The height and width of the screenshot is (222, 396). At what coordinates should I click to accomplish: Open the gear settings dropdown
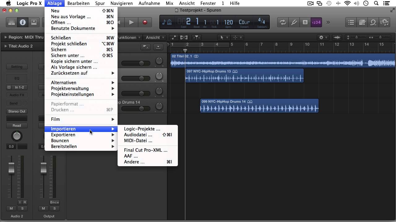coord(323,37)
